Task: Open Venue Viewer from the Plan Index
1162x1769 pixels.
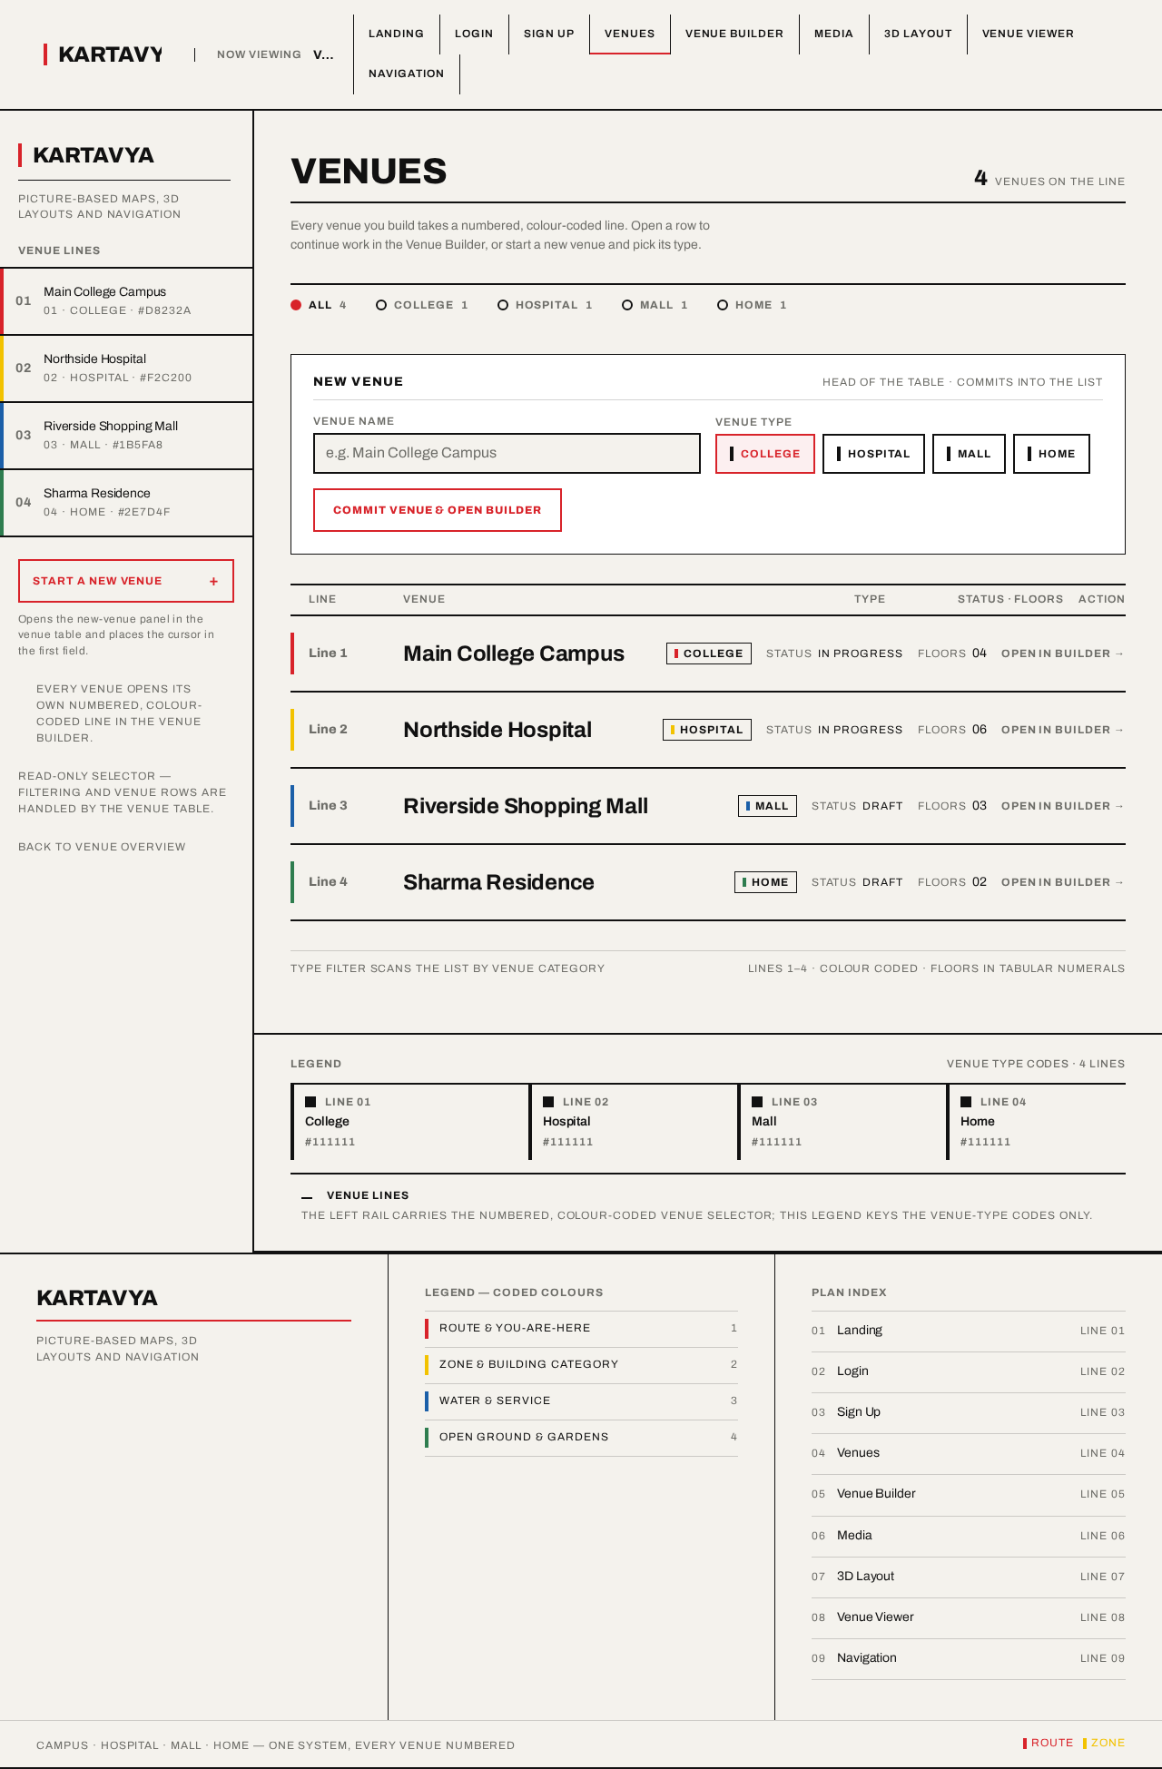Action: (x=969, y=1617)
